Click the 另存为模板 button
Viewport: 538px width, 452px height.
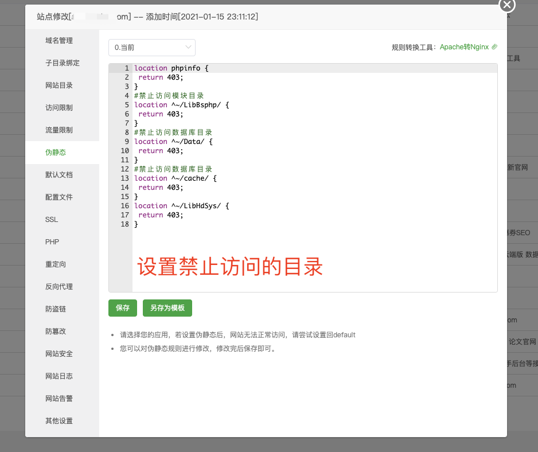tap(167, 308)
